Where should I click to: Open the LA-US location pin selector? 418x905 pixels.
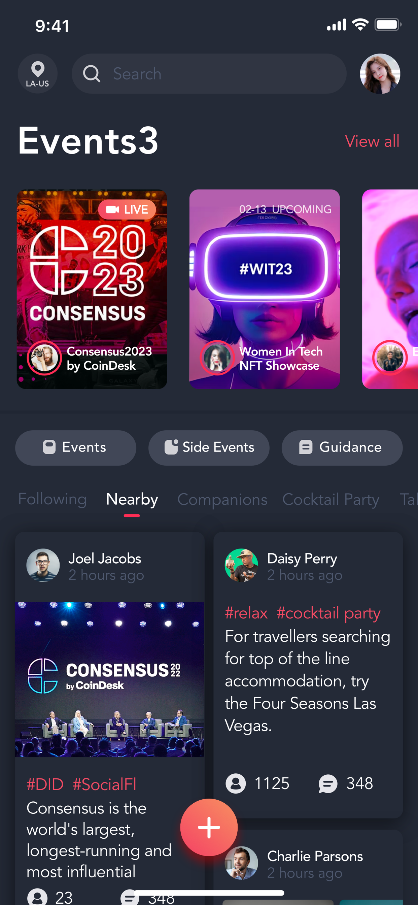(x=38, y=73)
